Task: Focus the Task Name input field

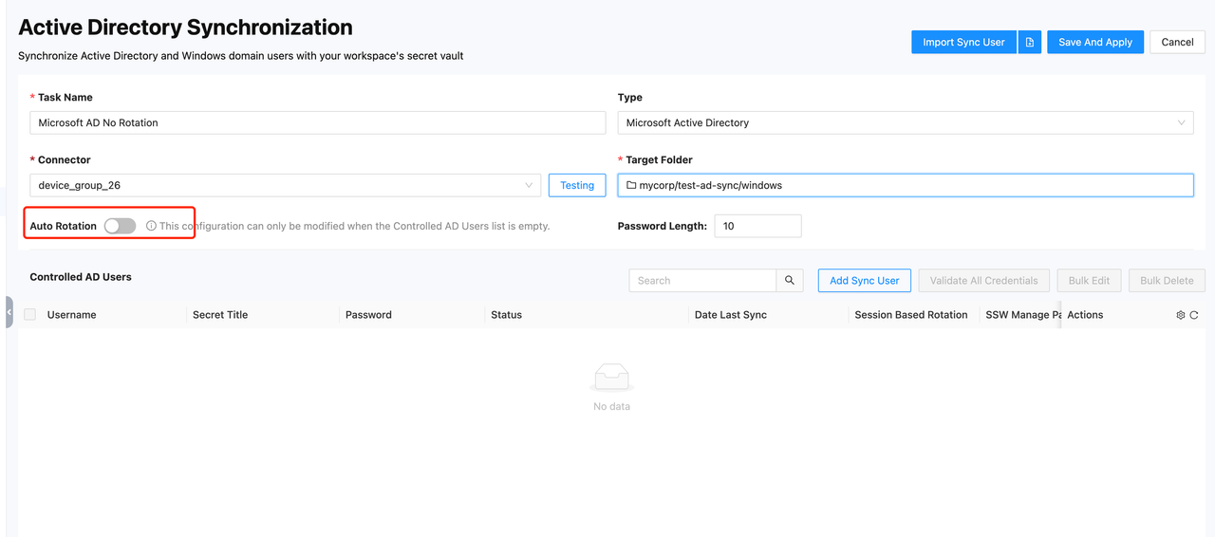Action: click(318, 122)
